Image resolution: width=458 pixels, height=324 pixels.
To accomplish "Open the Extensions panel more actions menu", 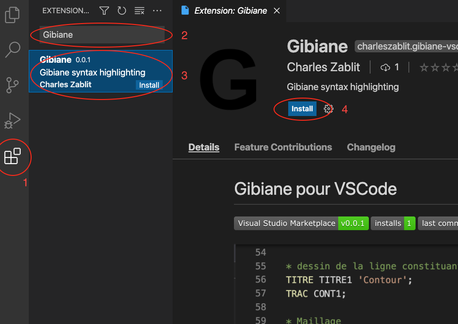I will click(157, 11).
